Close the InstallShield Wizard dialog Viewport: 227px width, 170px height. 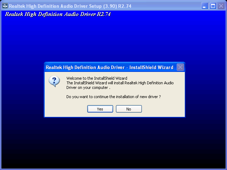(x=180, y=67)
